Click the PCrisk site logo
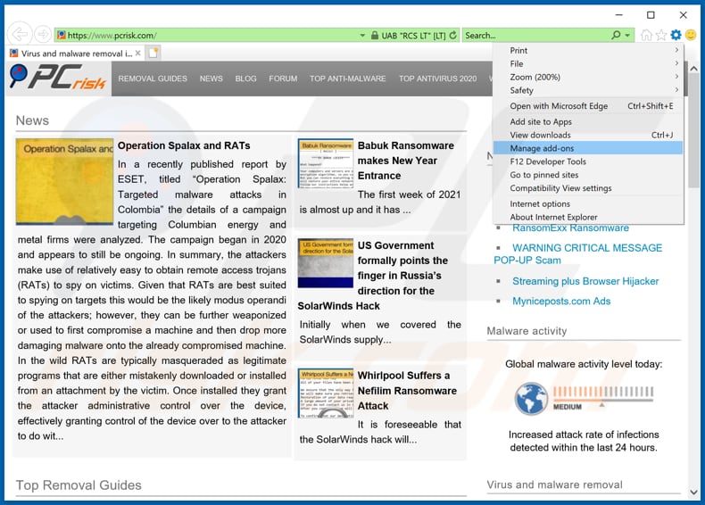This screenshot has height=505, width=705. pyautogui.click(x=58, y=79)
